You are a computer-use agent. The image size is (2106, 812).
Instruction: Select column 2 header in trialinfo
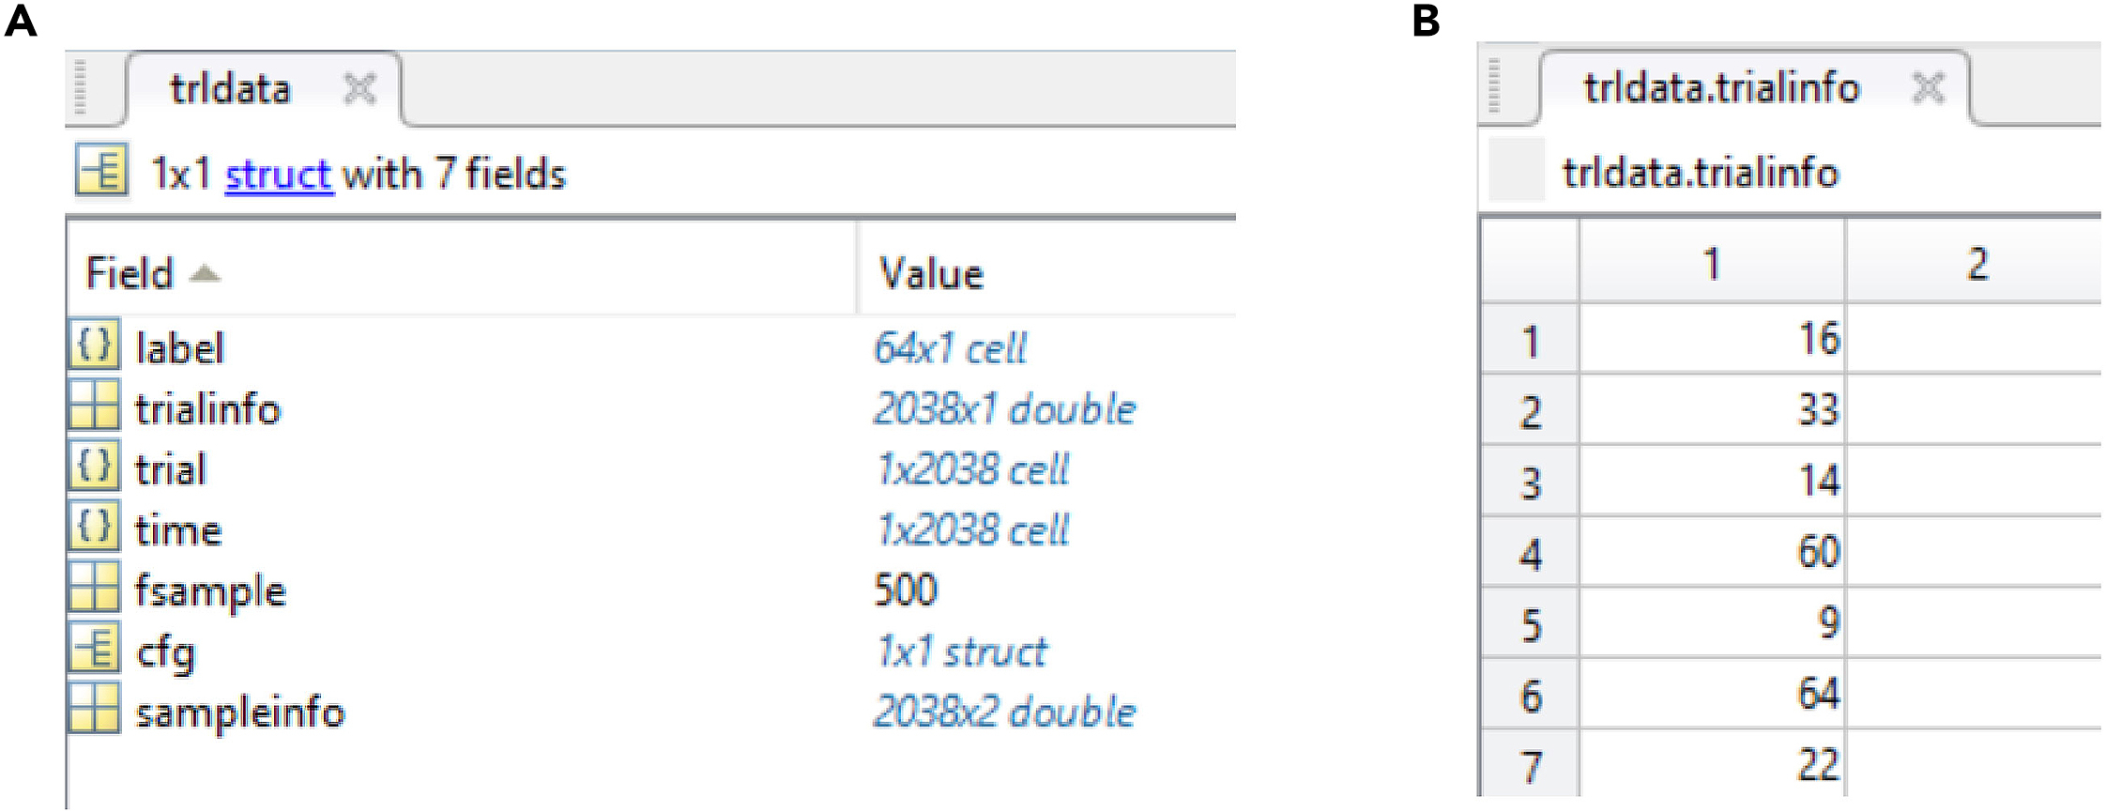[x=1976, y=264]
